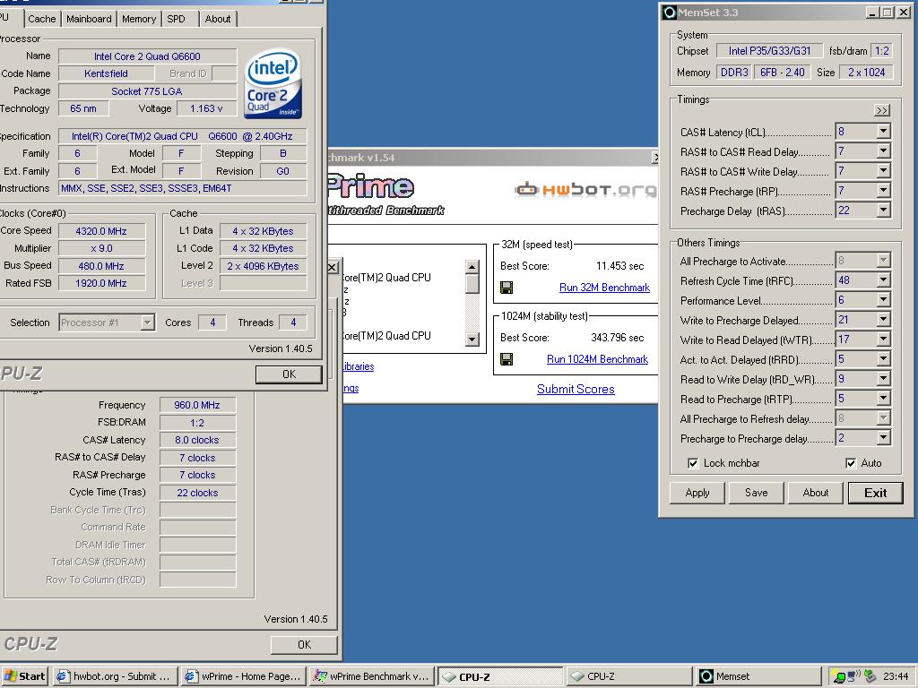Click the Submit Scores link
The width and height of the screenshot is (918, 688).
point(576,389)
